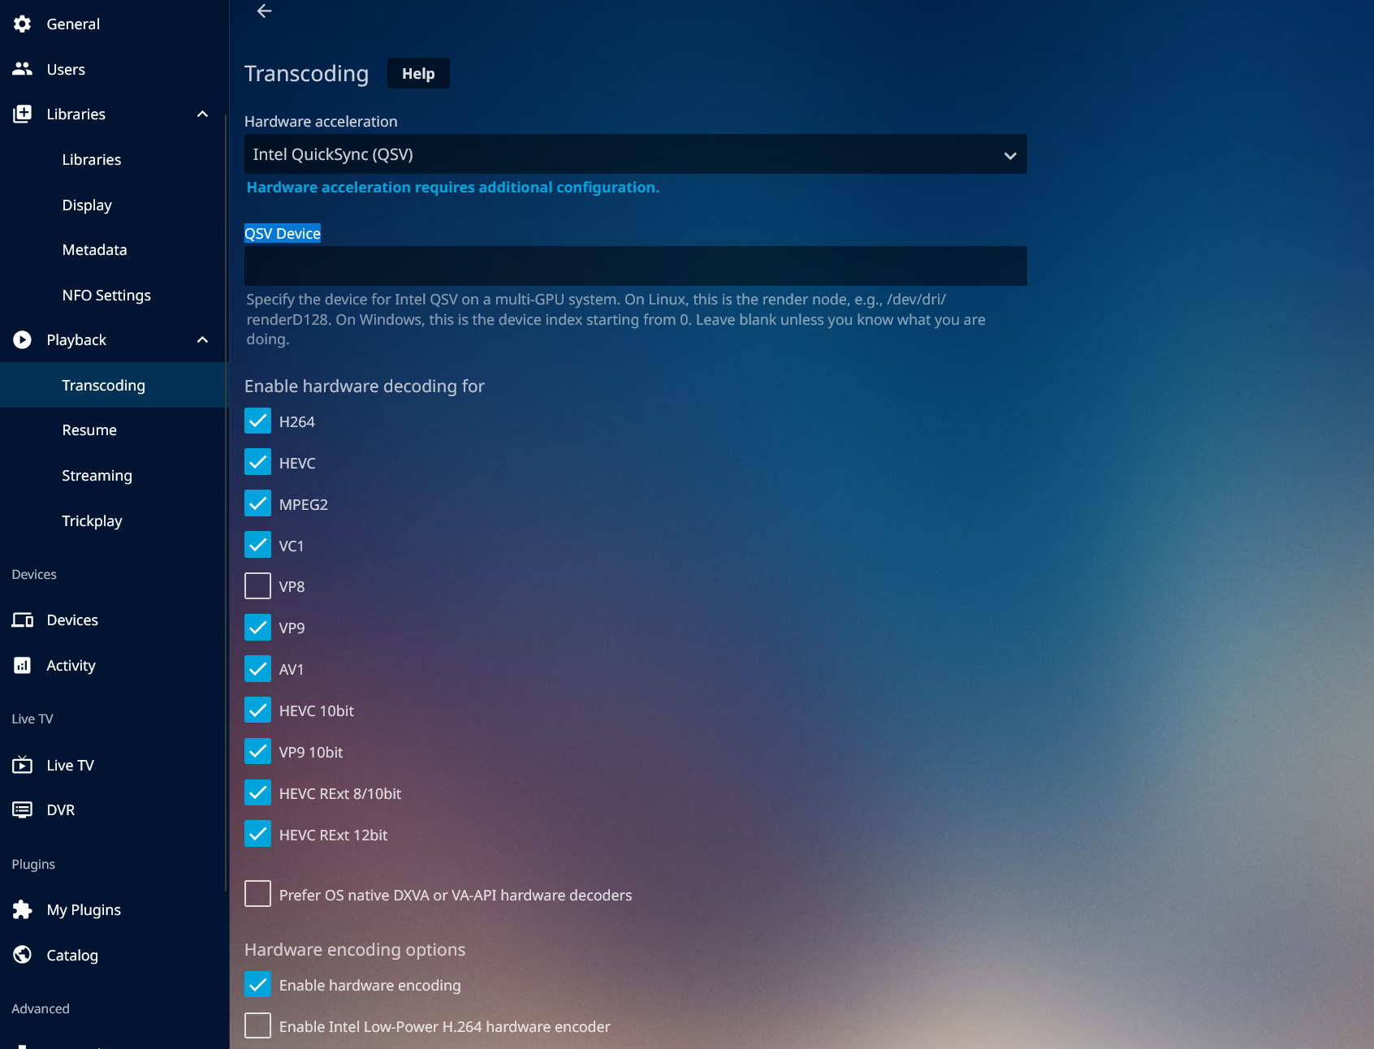Click the Live TV icon
The image size is (1374, 1049).
(23, 765)
